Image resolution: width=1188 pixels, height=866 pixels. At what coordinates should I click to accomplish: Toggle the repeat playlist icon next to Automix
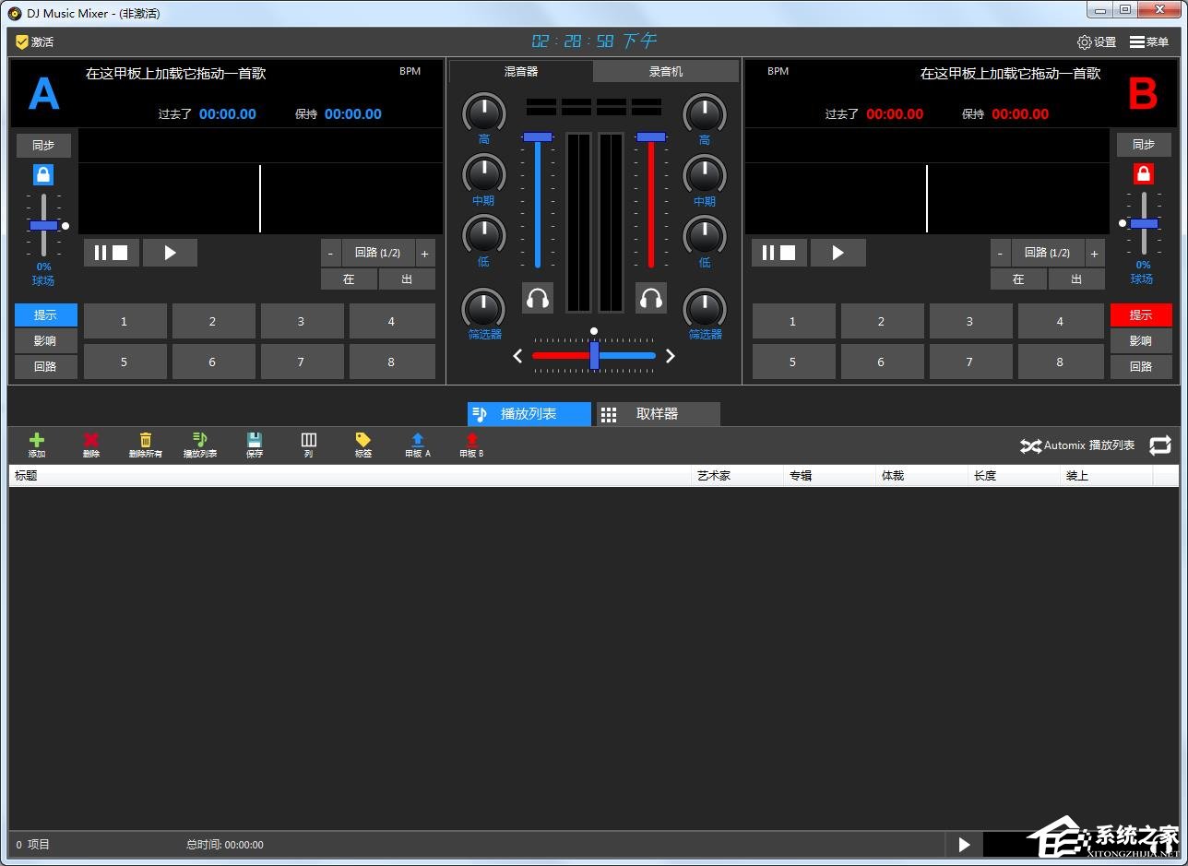(x=1159, y=445)
